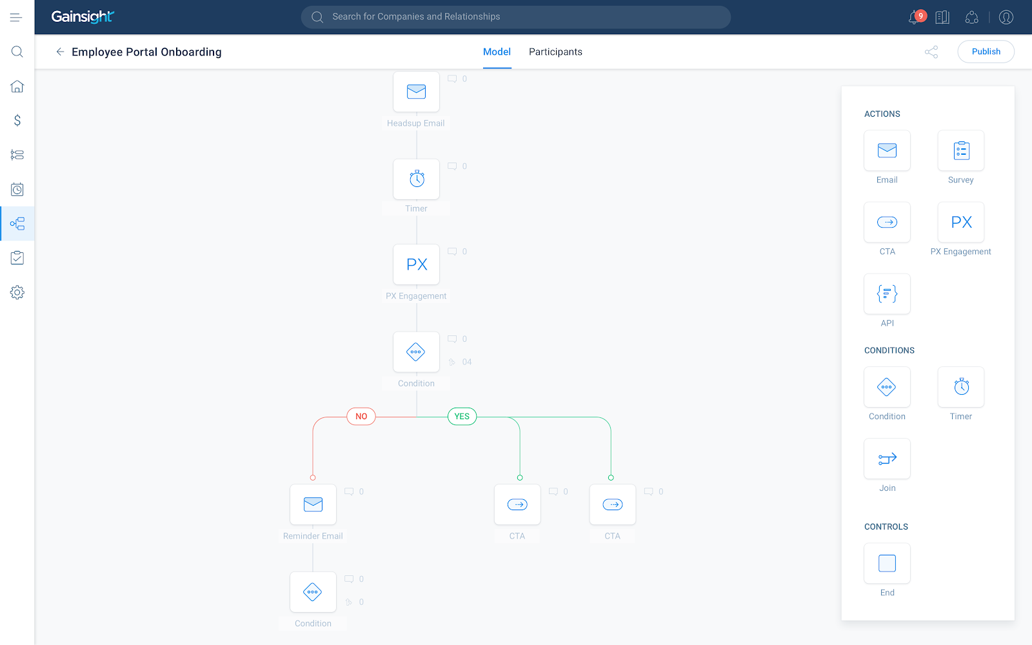The width and height of the screenshot is (1032, 645).
Task: Open the notifications bell
Action: (x=914, y=17)
